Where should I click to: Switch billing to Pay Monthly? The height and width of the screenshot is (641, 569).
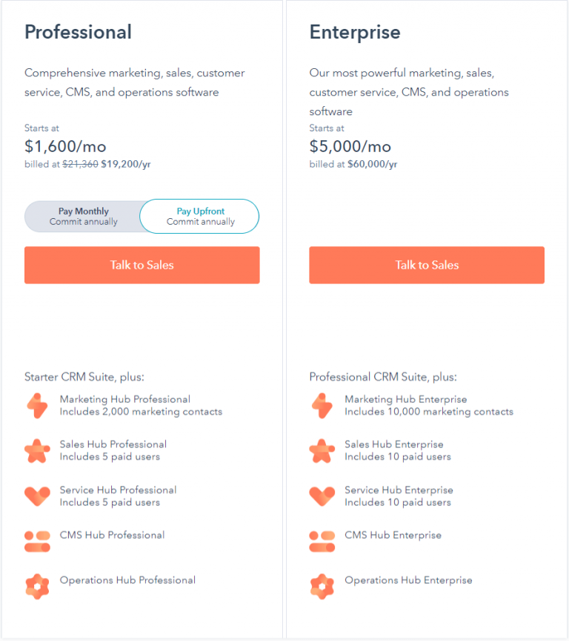click(x=83, y=216)
